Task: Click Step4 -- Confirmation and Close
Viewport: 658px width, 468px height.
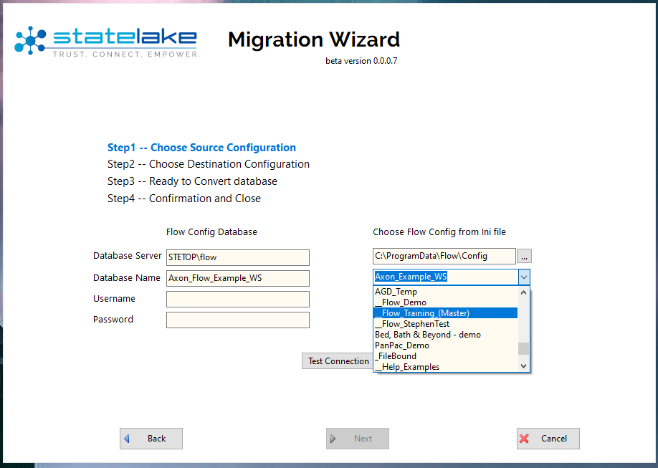Action: pyautogui.click(x=184, y=199)
